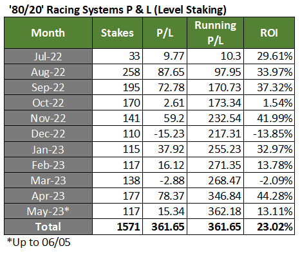The height and width of the screenshot is (253, 300).
Task: Click the ROI column header
Action: (x=269, y=33)
